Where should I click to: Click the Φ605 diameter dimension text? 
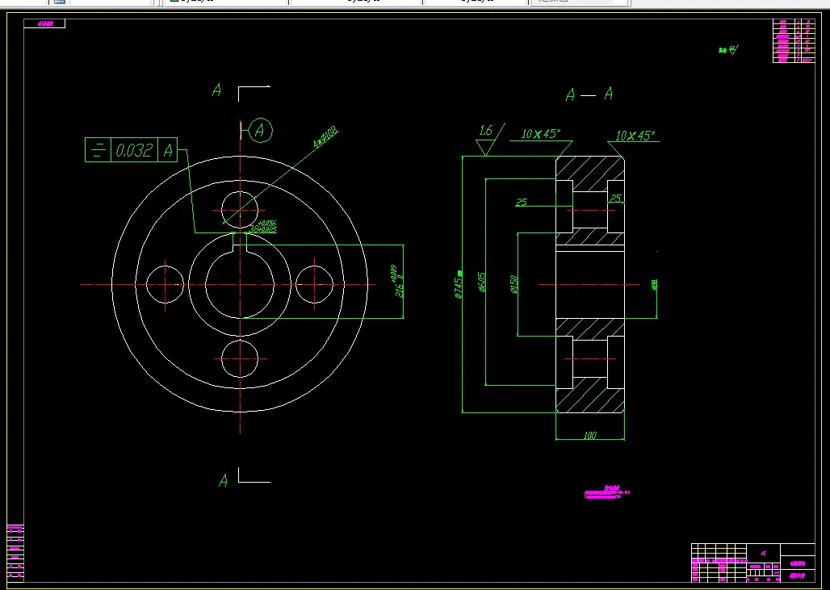pyautogui.click(x=482, y=282)
